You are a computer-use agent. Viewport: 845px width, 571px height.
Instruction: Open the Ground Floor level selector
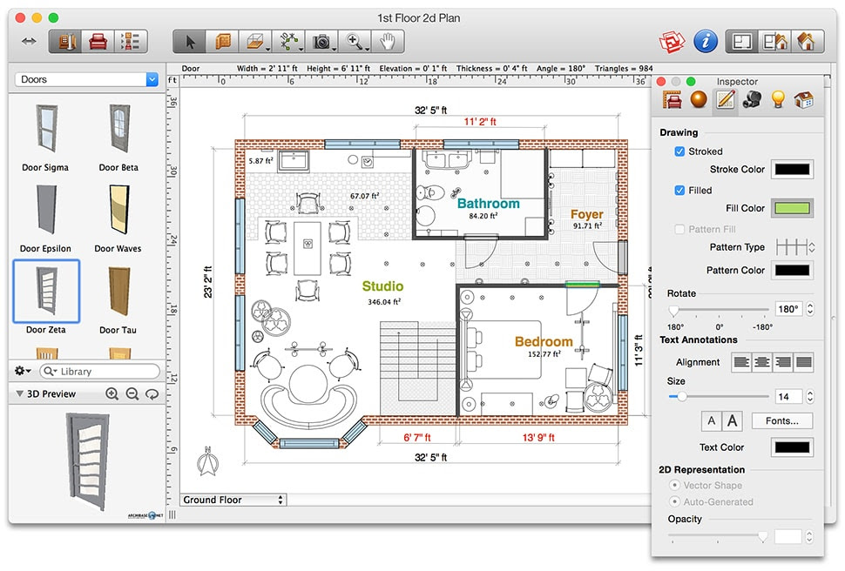click(x=233, y=500)
